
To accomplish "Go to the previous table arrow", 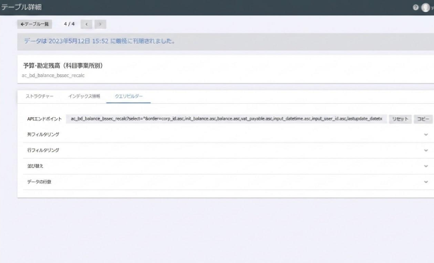I will click(86, 24).
